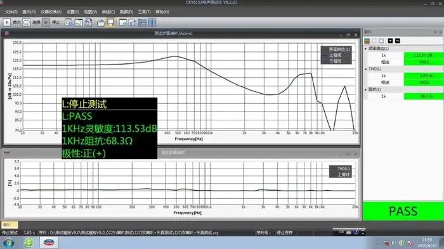The width and height of the screenshot is (444, 249).
Task: Collapse the THD(L) results group
Action: (365, 69)
